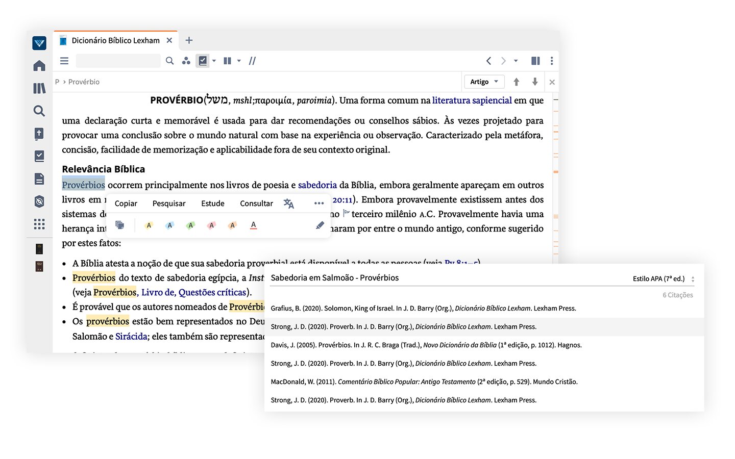Open the Library from sidebar
The height and width of the screenshot is (459, 735).
[x=39, y=88]
